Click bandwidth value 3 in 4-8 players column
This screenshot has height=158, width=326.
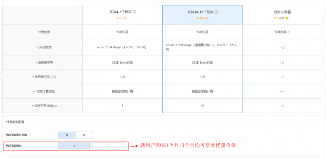click(122, 106)
